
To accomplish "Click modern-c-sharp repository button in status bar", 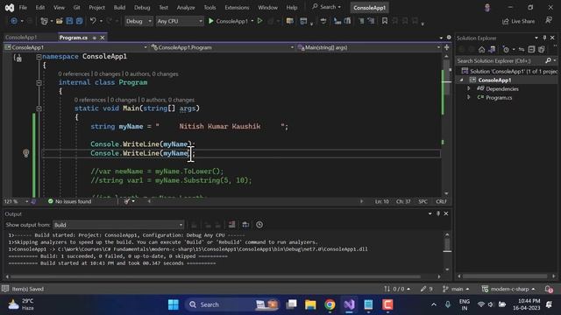I will [508, 289].
